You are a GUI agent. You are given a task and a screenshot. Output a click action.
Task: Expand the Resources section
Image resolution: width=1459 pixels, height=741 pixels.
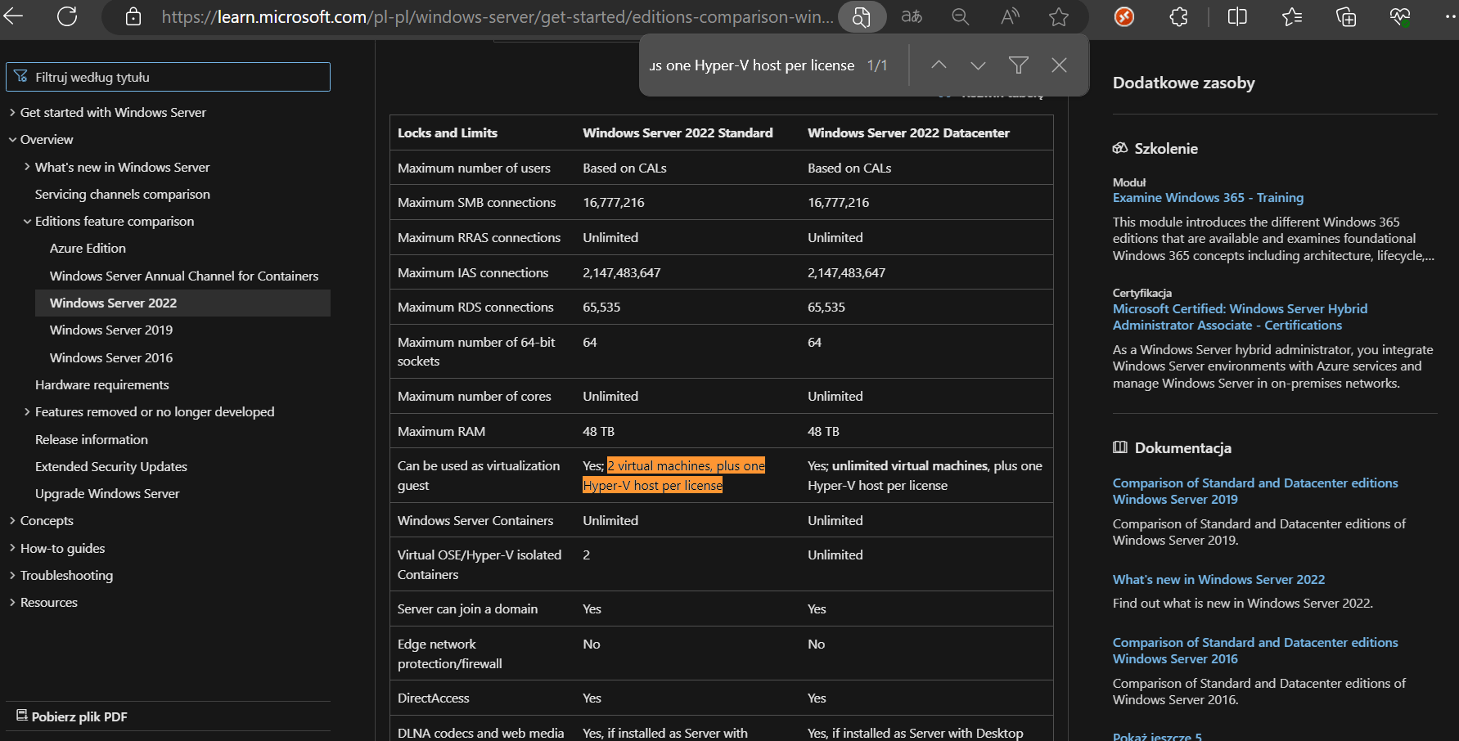[12, 603]
